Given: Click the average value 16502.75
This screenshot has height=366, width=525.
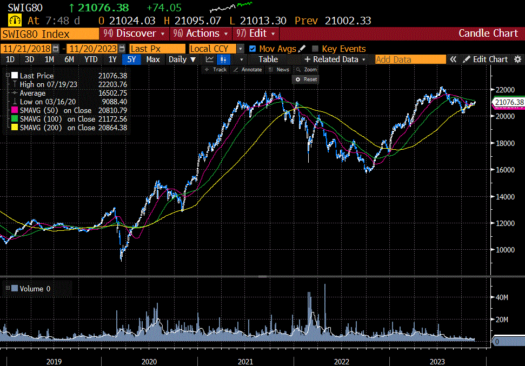Looking at the screenshot, I should click(x=113, y=93).
